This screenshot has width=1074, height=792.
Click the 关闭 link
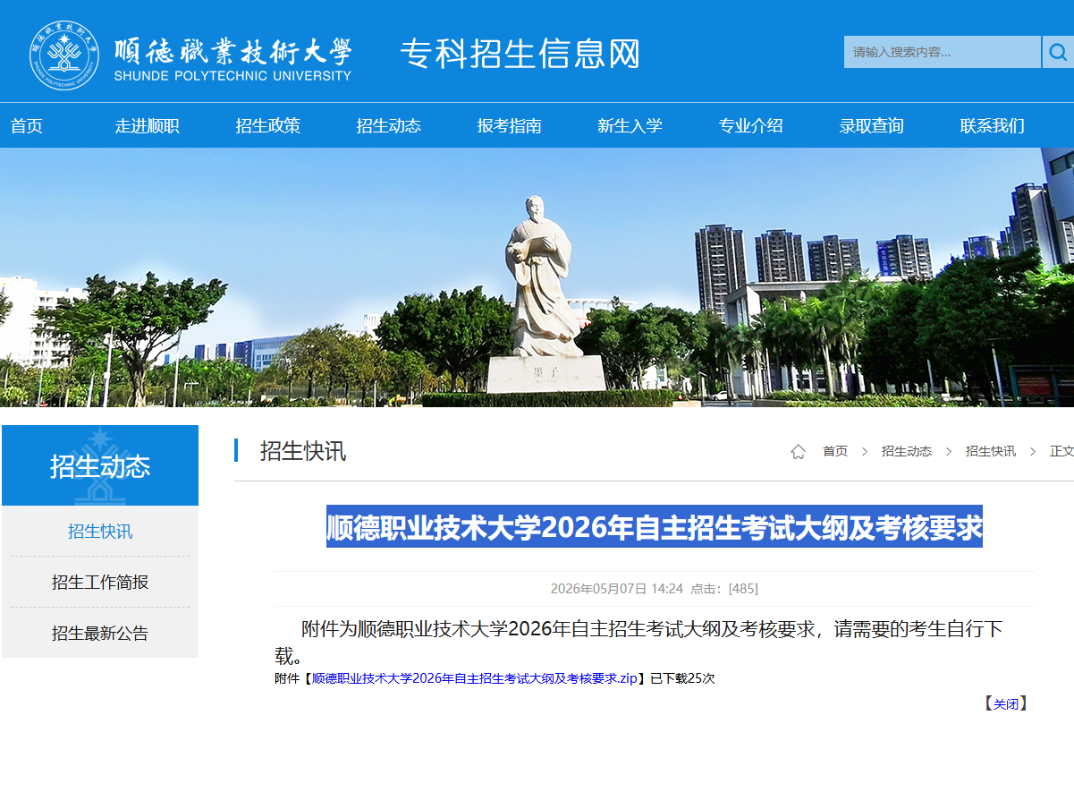point(1006,704)
